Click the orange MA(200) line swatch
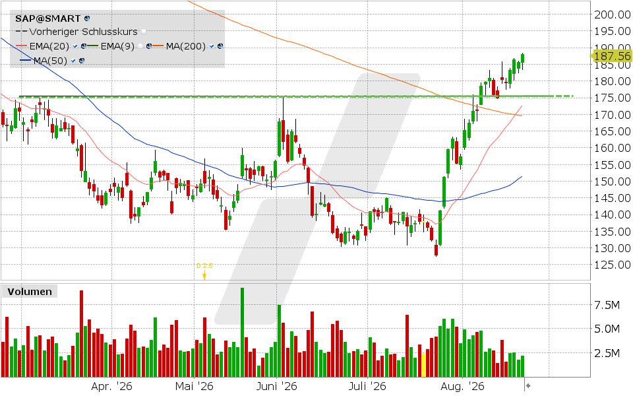Viewport: 633px width, 396px height. click(158, 46)
